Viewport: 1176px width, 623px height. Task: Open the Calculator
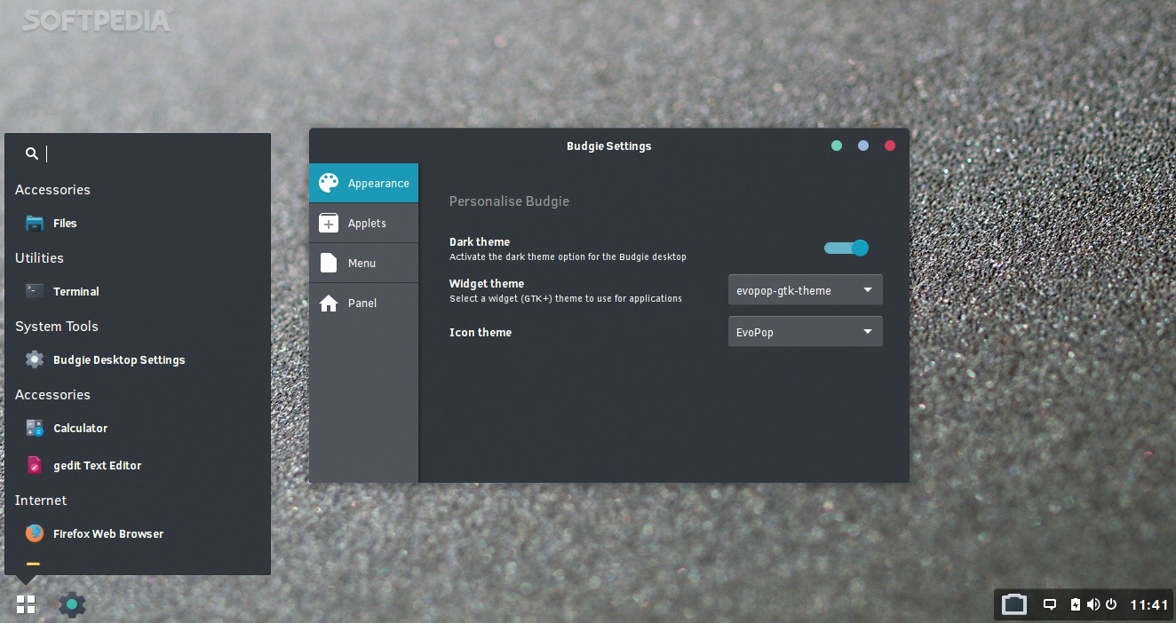[80, 428]
